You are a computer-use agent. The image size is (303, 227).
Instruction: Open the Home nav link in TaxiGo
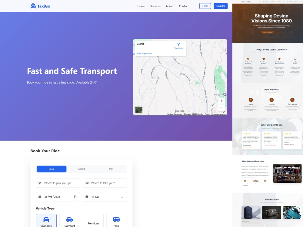tap(141, 6)
